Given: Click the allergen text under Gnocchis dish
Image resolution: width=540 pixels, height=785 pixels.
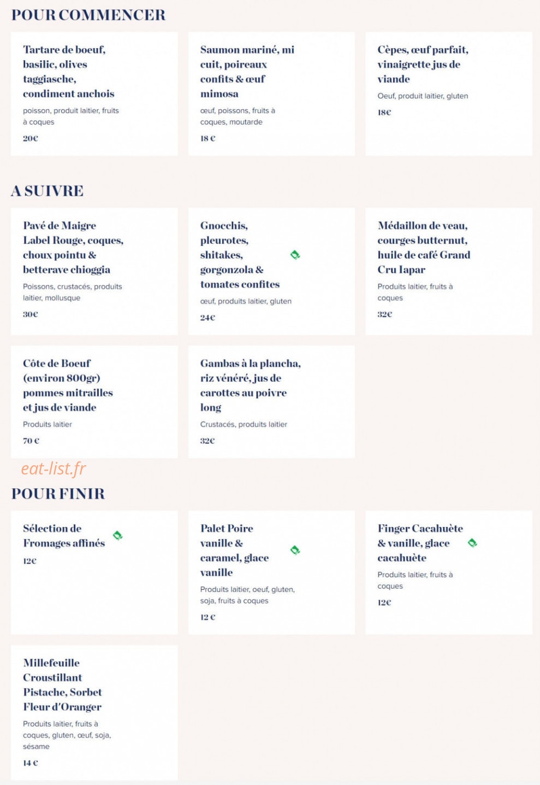Looking at the screenshot, I should coord(246,301).
